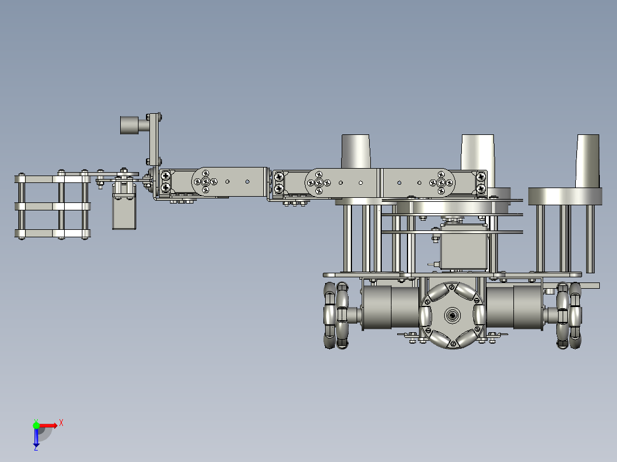Select the leftmost cup on the platform

tap(356, 152)
